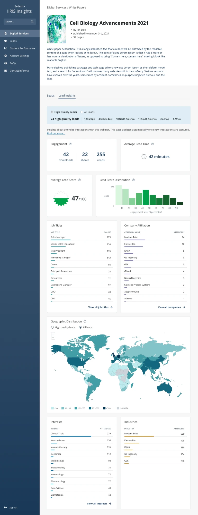
Task: Click the Log out link
Action: click(x=13, y=508)
